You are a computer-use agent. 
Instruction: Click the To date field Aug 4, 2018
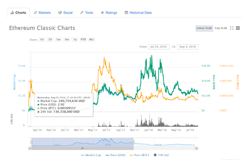[187, 47]
